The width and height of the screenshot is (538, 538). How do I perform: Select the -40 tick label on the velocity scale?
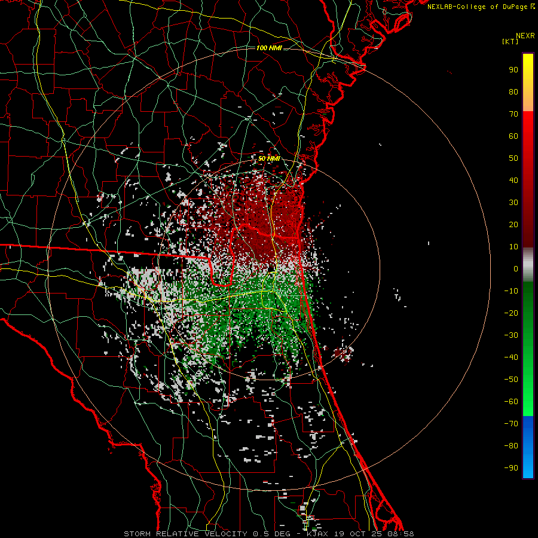click(511, 357)
